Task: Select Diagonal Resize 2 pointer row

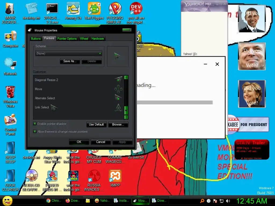Action: pos(79,80)
